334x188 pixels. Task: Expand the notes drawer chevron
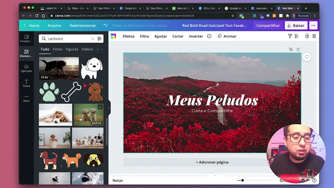(215, 176)
